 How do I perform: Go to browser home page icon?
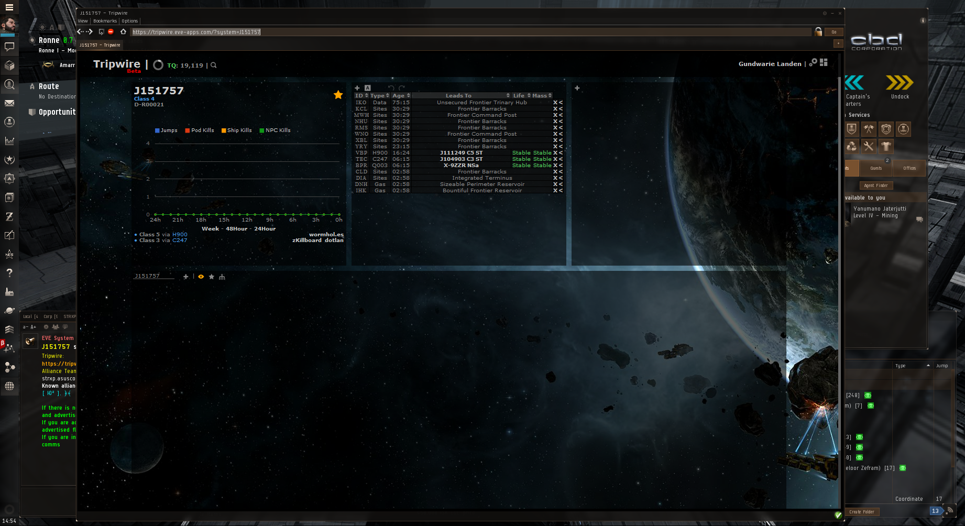pyautogui.click(x=123, y=32)
